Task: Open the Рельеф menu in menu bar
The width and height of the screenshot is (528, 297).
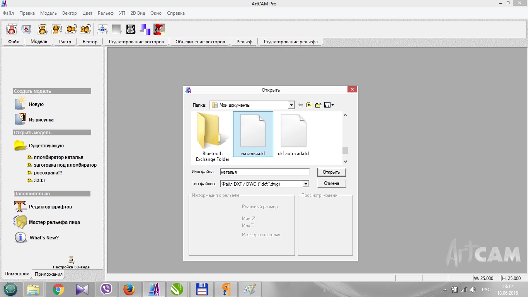Action: tap(106, 13)
